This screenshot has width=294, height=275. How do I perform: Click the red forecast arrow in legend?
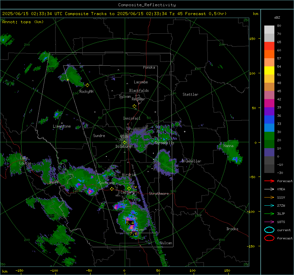click(x=269, y=181)
